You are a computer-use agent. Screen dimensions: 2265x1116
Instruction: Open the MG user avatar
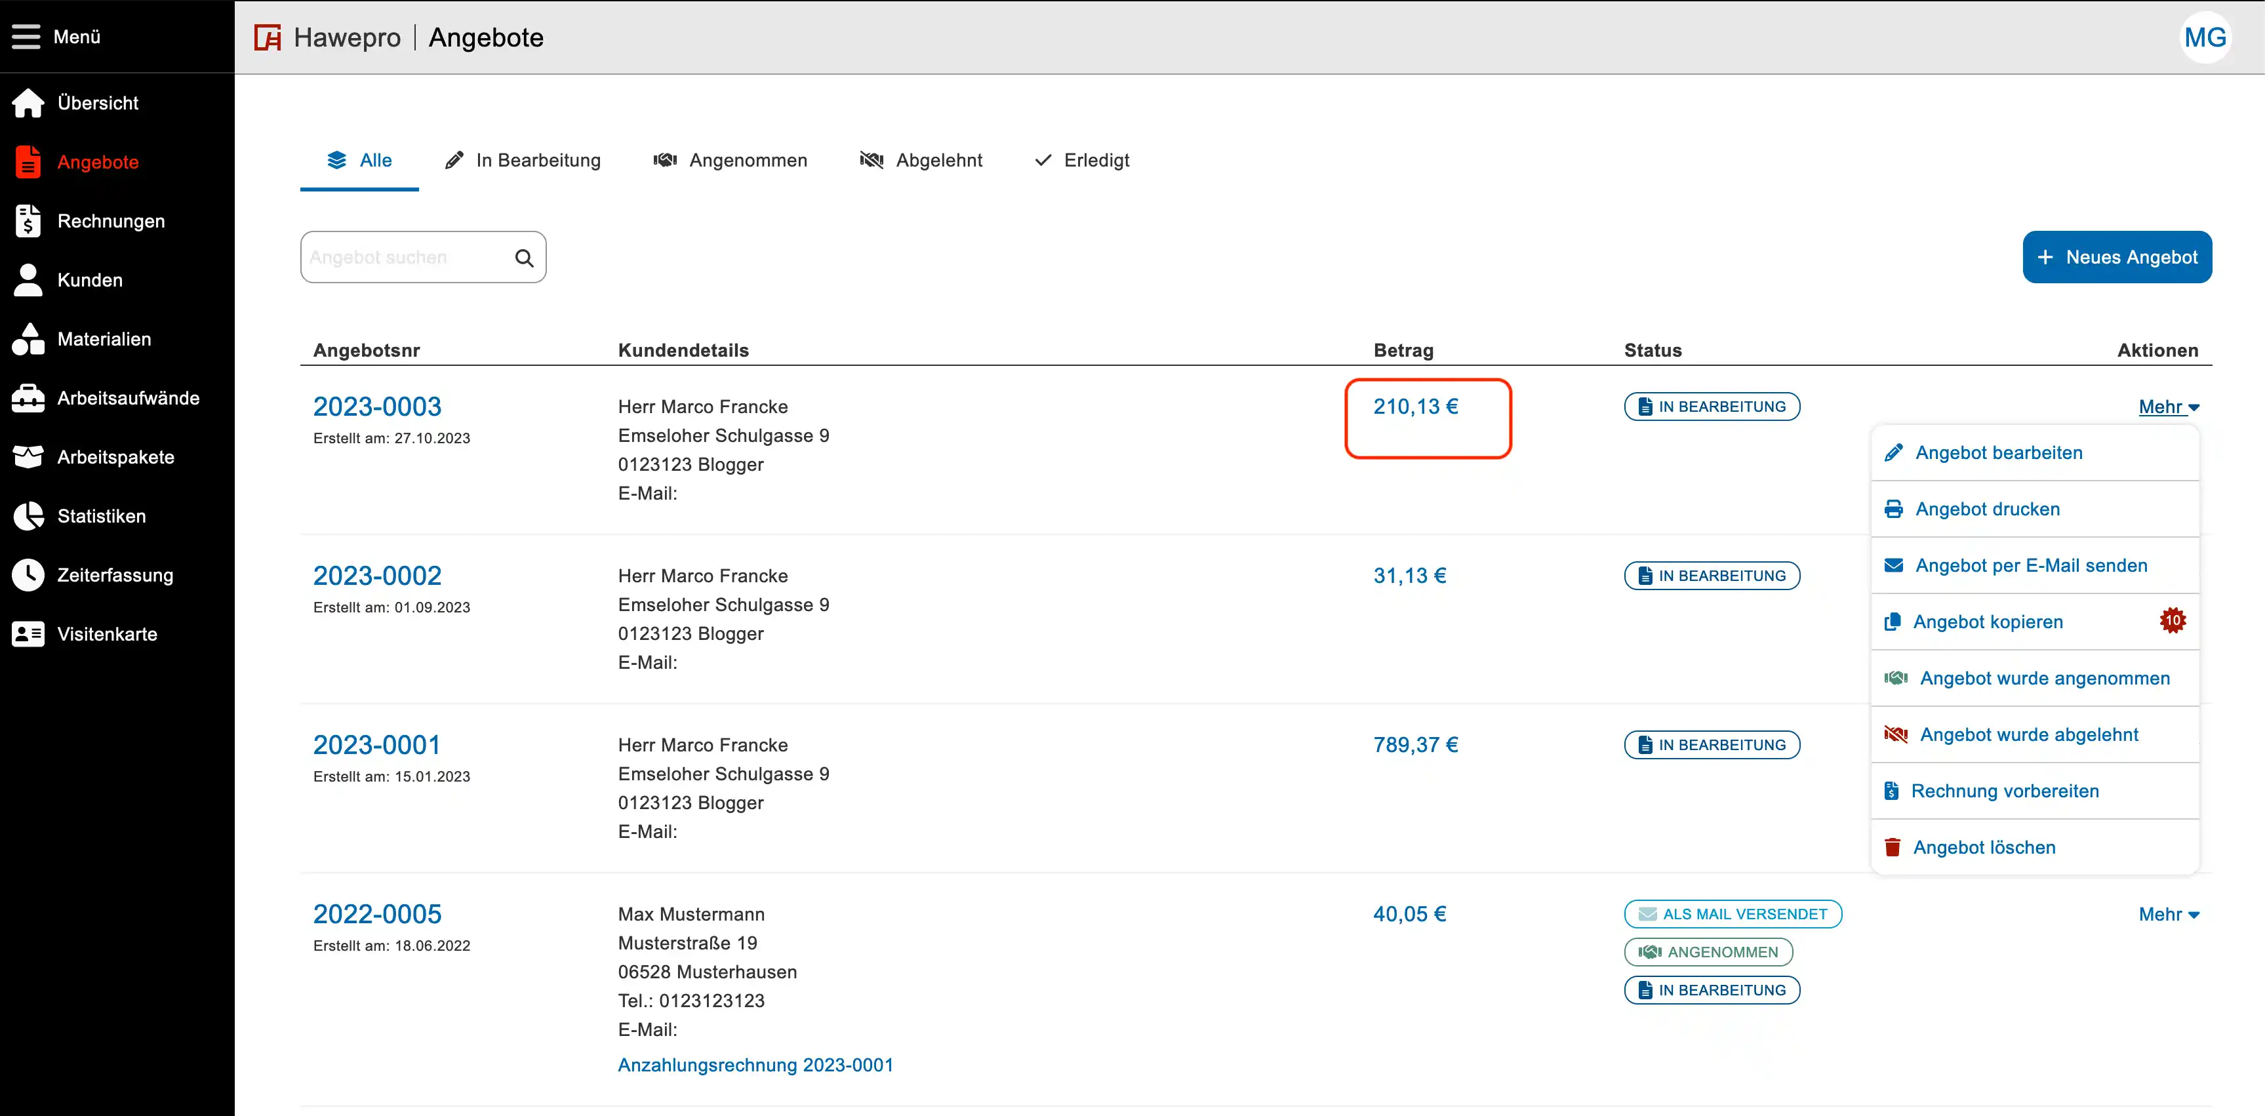pyautogui.click(x=2204, y=37)
